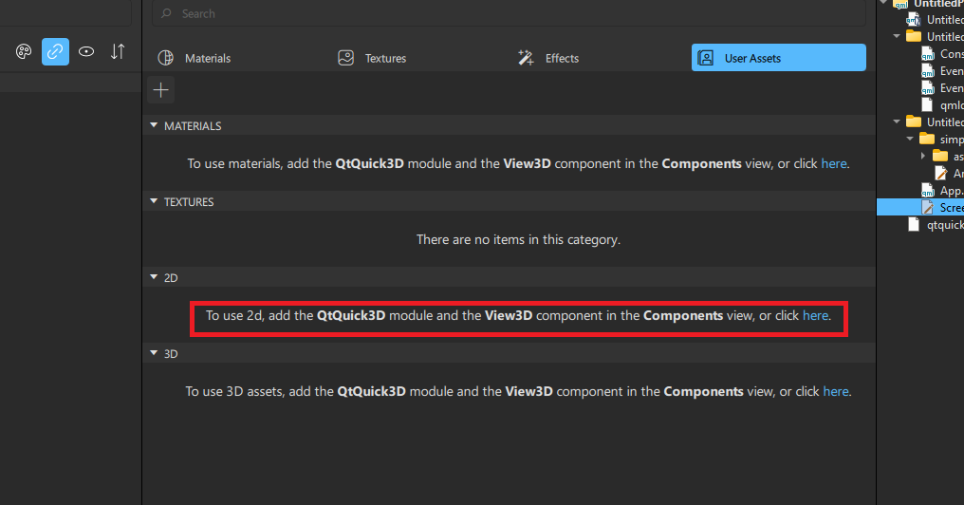Collapse the TEXTURES section
Image resolution: width=964 pixels, height=505 pixels.
(x=155, y=202)
